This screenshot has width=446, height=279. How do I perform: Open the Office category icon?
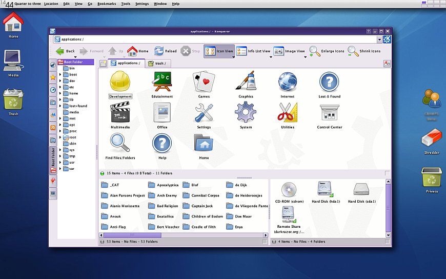tap(162, 112)
